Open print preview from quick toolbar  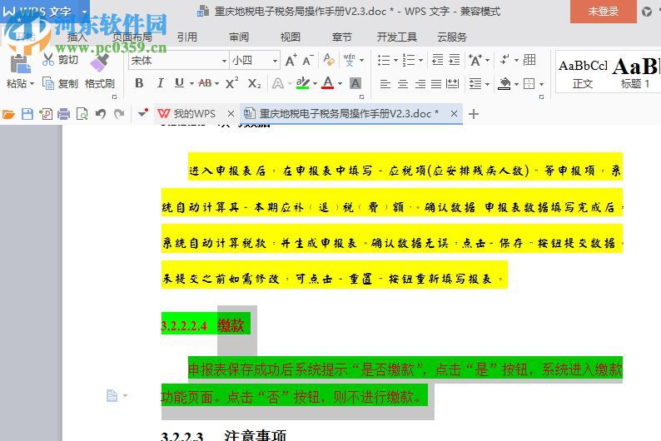(82, 114)
